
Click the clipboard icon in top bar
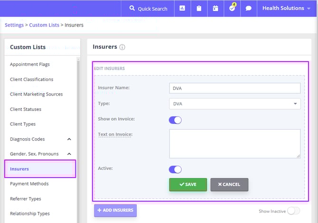(x=199, y=9)
